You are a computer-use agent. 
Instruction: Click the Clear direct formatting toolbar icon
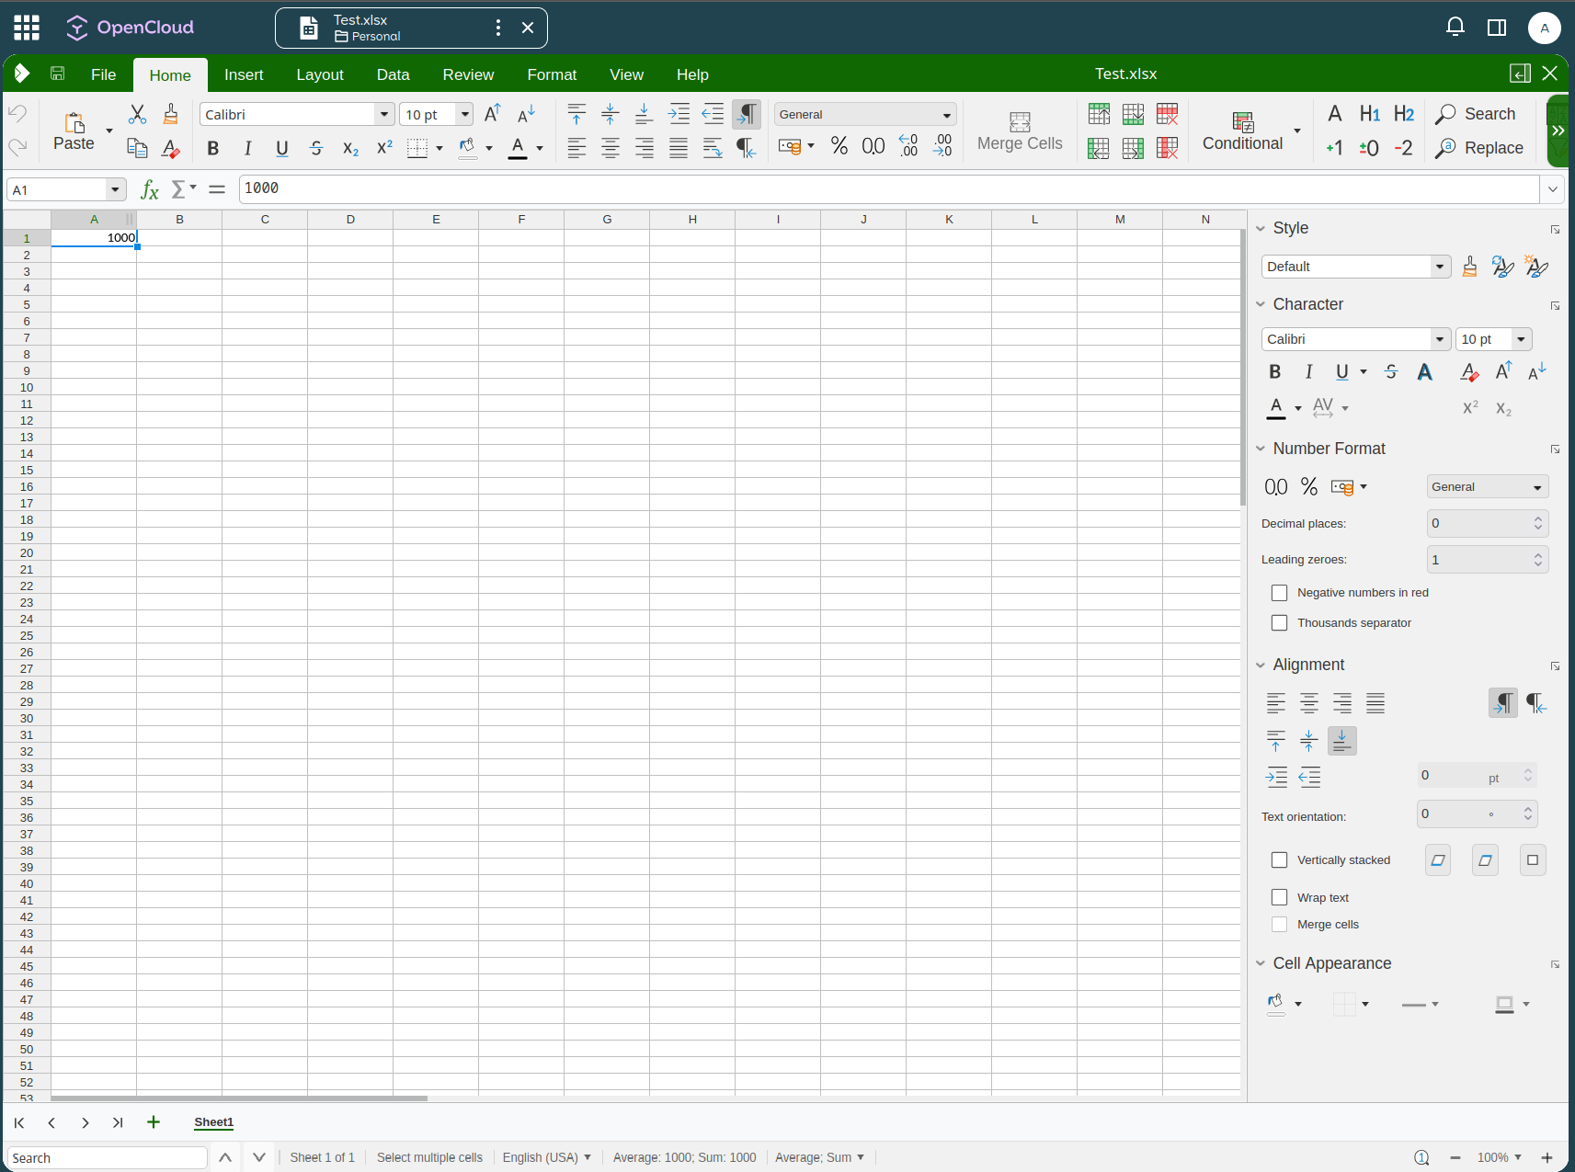point(171,148)
